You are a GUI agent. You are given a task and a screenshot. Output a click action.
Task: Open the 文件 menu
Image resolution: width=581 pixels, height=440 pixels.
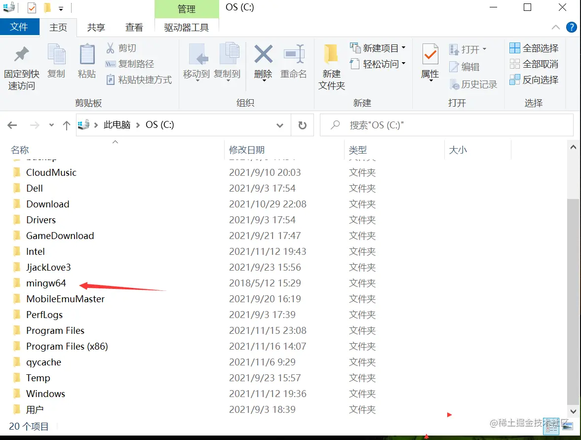pyautogui.click(x=20, y=27)
